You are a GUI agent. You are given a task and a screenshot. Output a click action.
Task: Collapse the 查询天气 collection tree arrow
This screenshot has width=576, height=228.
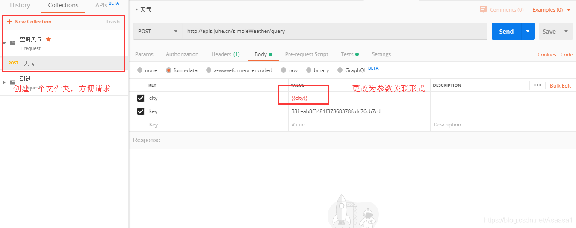[x=4, y=43]
